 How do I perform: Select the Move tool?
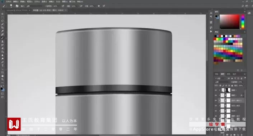(3, 14)
